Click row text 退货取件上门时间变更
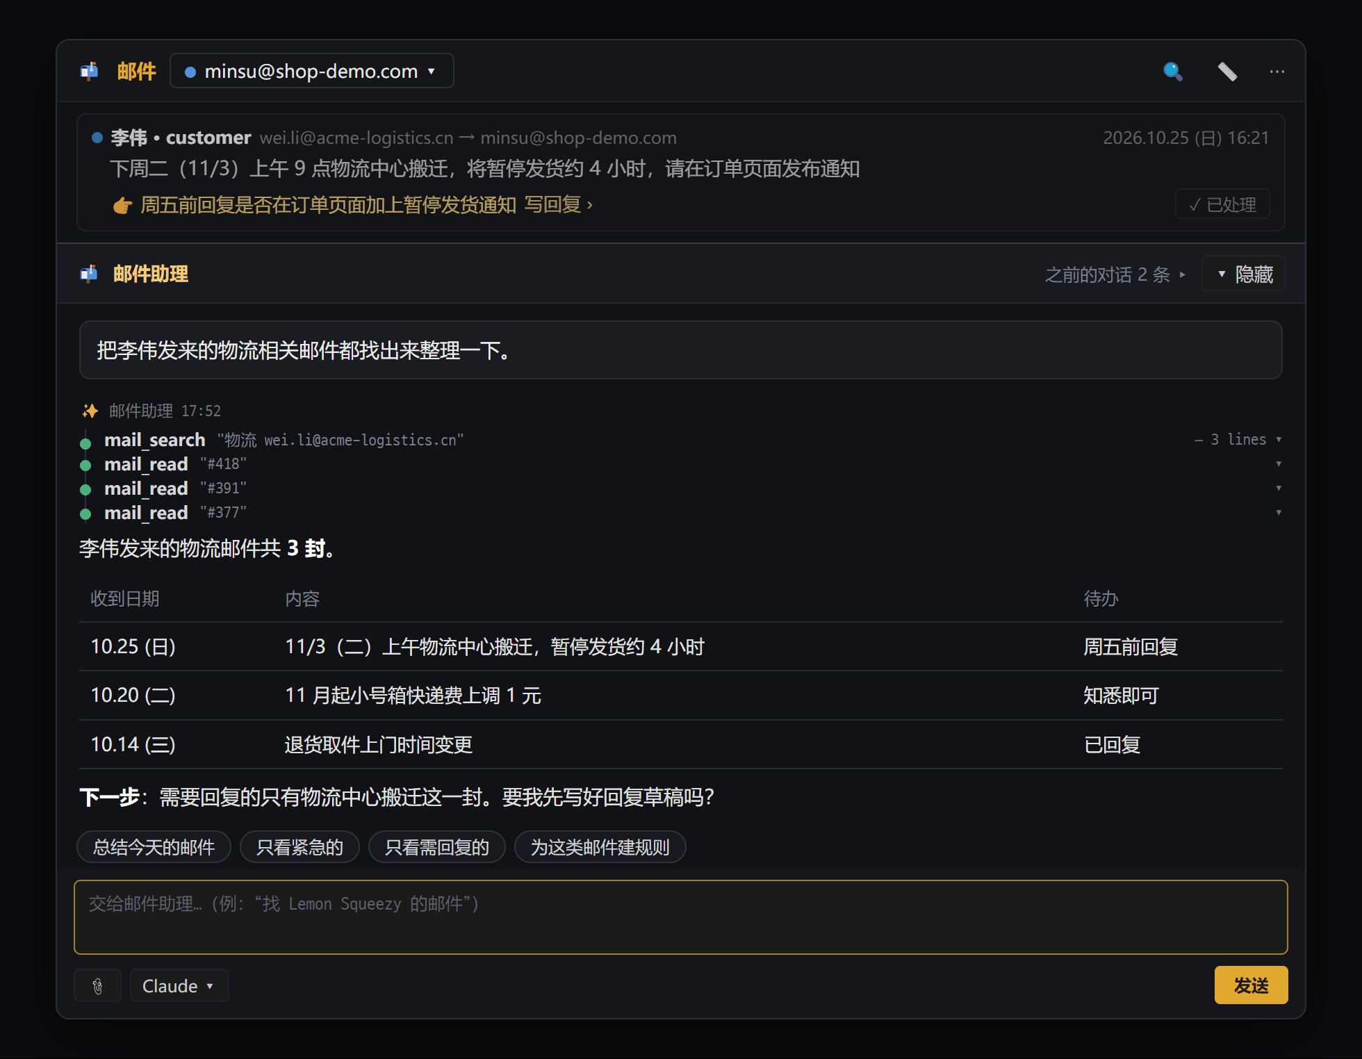The height and width of the screenshot is (1059, 1362). [x=379, y=745]
